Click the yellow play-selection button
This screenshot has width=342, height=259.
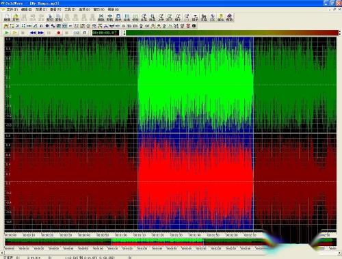point(14,33)
